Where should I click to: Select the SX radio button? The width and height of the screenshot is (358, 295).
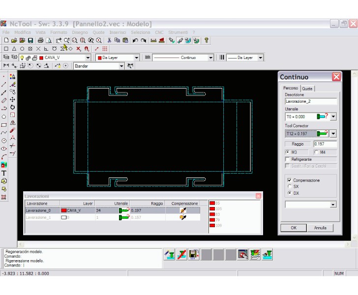[289, 187]
